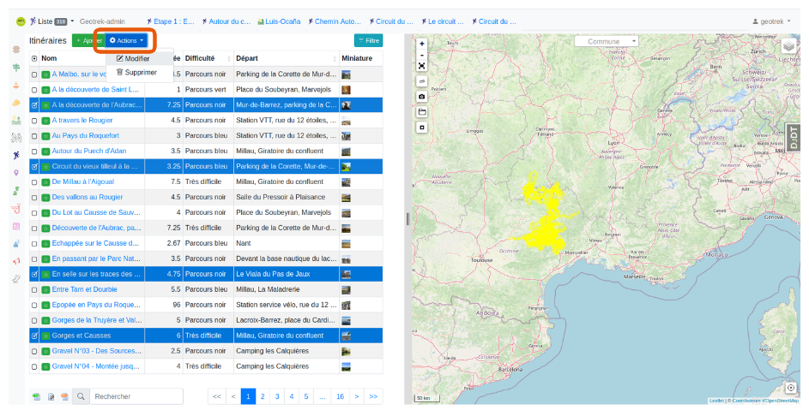Open the map layers switcher
This screenshot has width=809, height=416.
[789, 47]
